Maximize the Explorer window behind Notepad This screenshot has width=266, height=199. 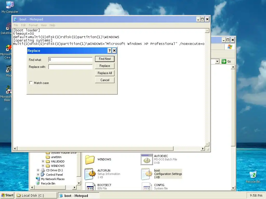pos(228,40)
